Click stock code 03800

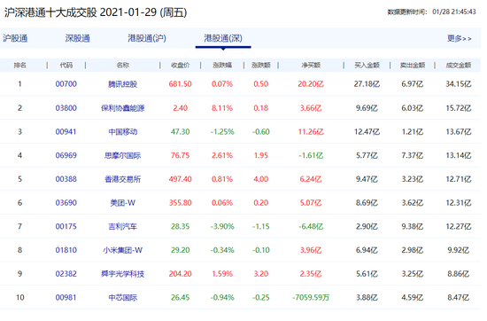pos(66,108)
